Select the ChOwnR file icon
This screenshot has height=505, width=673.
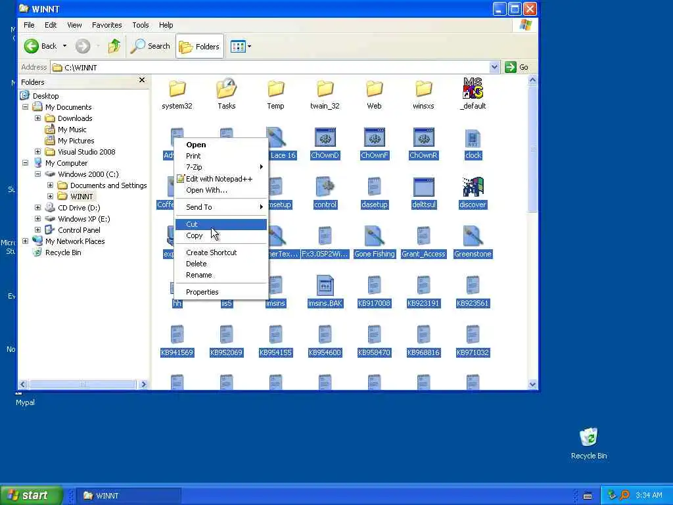424,138
